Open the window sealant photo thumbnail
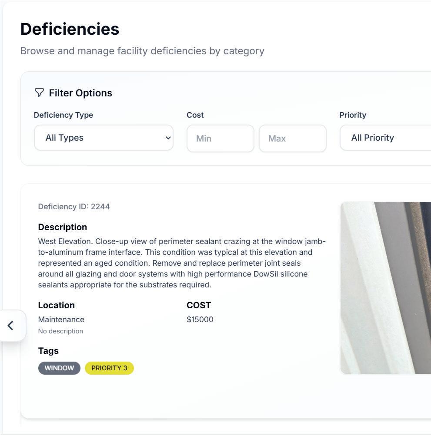This screenshot has width=431, height=435. pyautogui.click(x=385, y=287)
